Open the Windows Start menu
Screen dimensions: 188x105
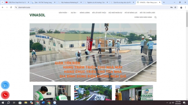coord(3,102)
